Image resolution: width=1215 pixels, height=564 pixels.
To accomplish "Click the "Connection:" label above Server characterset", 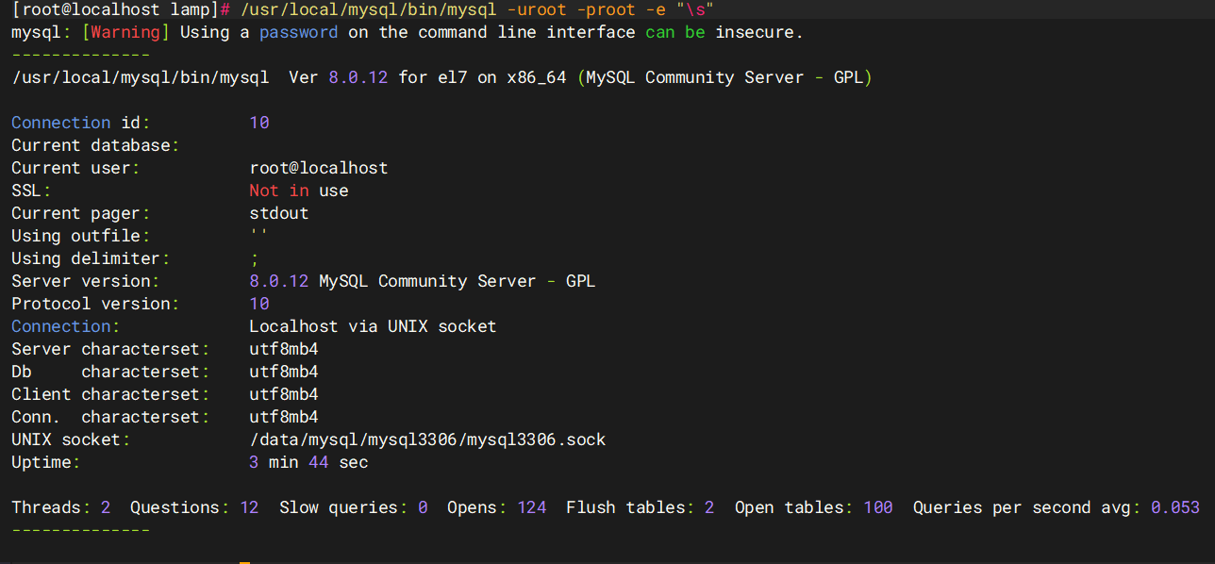I will pos(66,326).
